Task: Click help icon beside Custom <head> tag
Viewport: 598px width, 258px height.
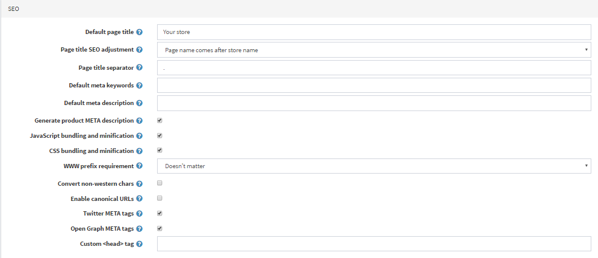Action: click(139, 244)
